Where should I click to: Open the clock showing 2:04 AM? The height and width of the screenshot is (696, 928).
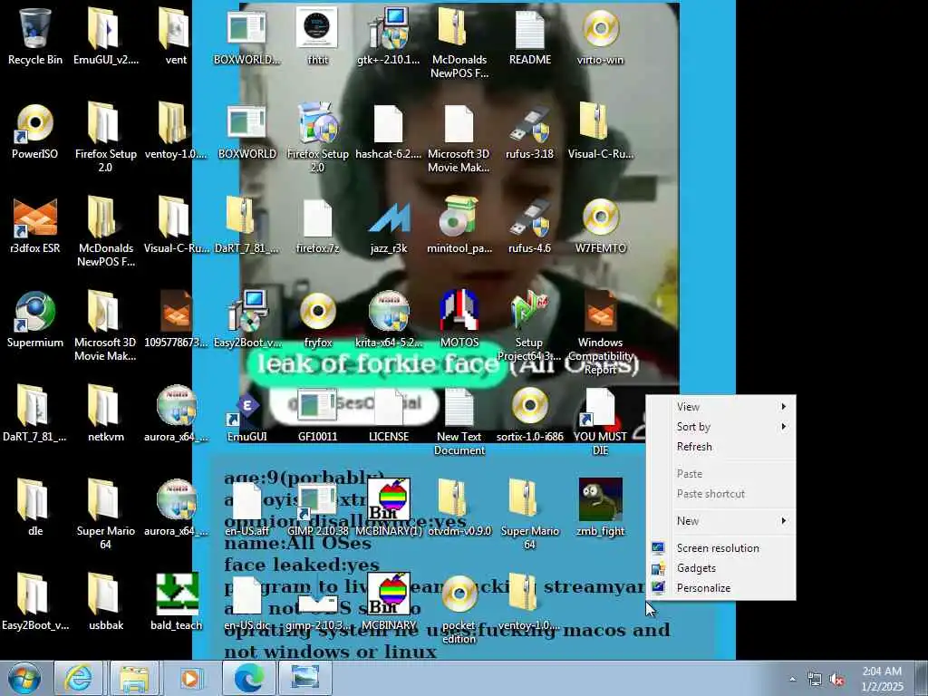(883, 678)
